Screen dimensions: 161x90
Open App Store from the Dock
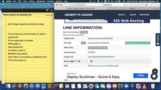[x=38, y=86]
